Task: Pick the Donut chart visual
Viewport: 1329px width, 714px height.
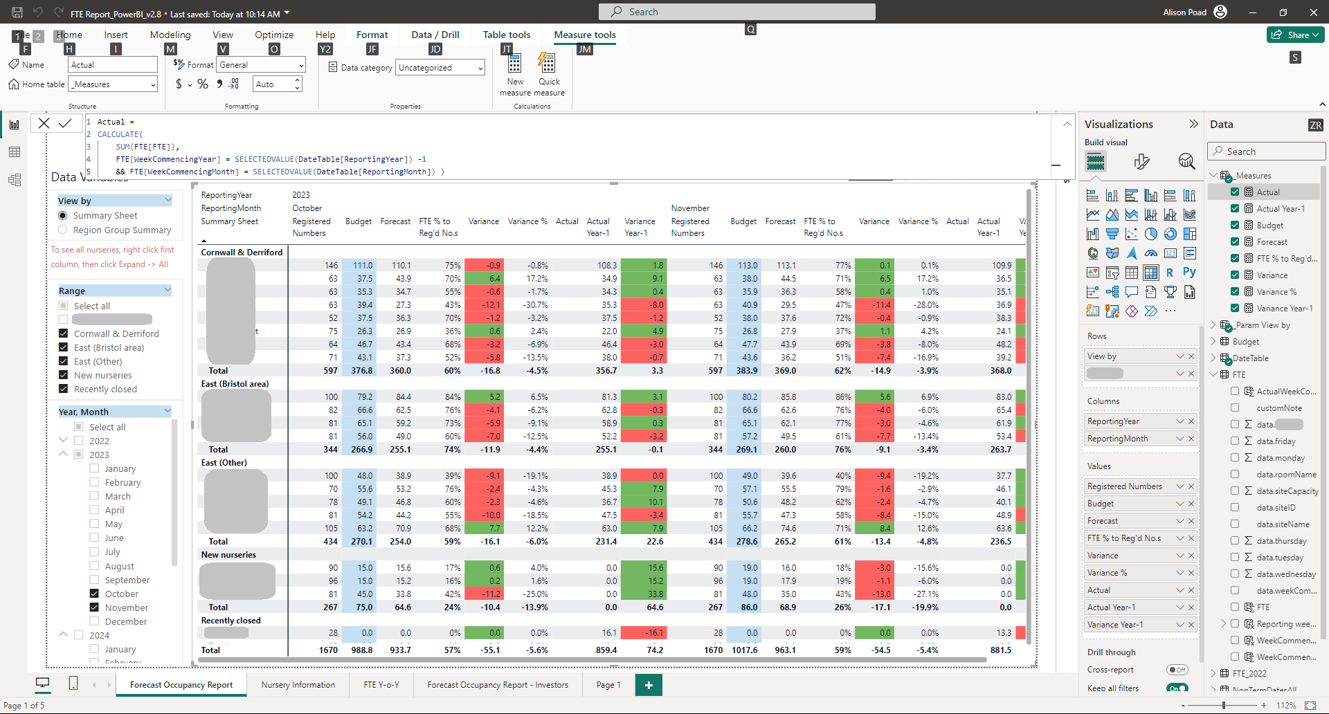Action: tap(1170, 234)
